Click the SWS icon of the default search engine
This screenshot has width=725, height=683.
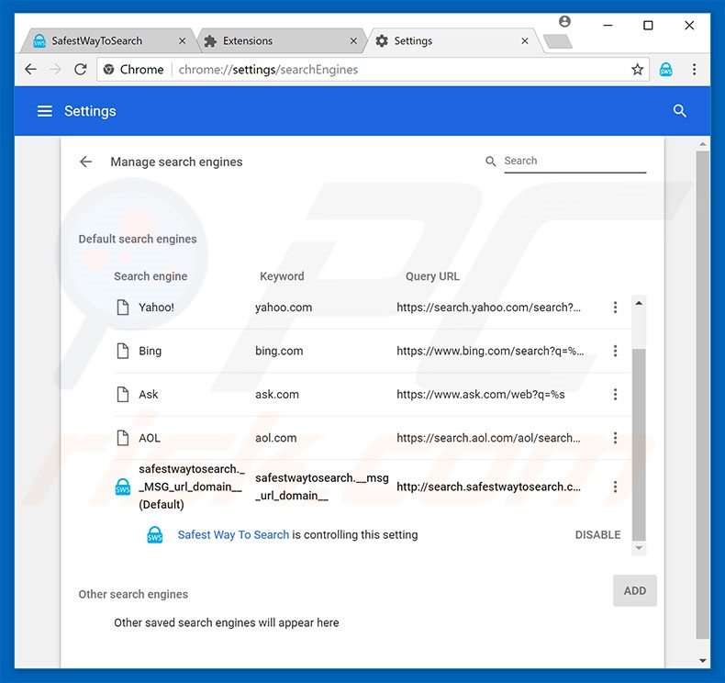tap(123, 487)
